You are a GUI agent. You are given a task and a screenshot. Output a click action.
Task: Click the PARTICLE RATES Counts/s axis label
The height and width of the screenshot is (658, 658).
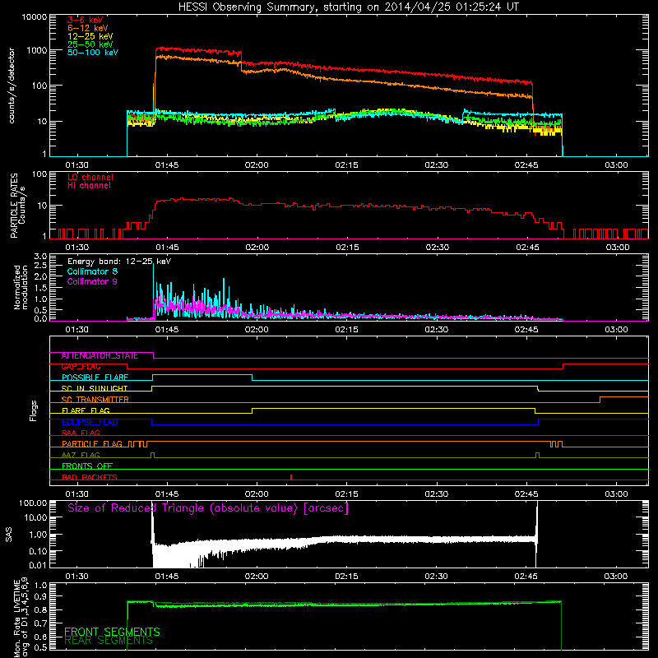click(18, 206)
